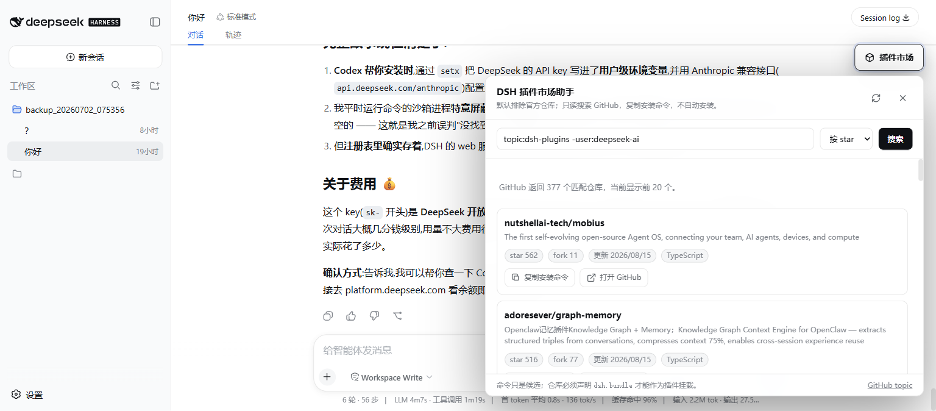Click the plugin panel scrollbar thumb
The height and width of the screenshot is (411, 936).
pyautogui.click(x=921, y=170)
